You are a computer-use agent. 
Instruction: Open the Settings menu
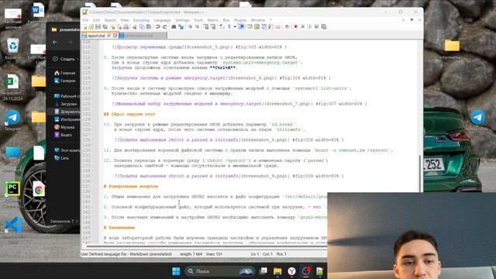pos(182,20)
